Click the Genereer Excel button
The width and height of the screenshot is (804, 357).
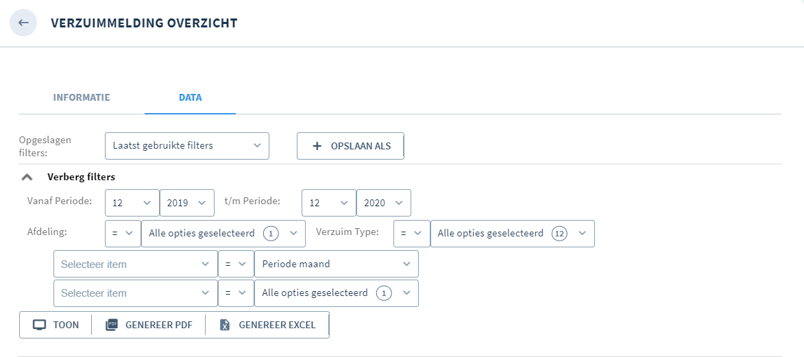click(267, 325)
